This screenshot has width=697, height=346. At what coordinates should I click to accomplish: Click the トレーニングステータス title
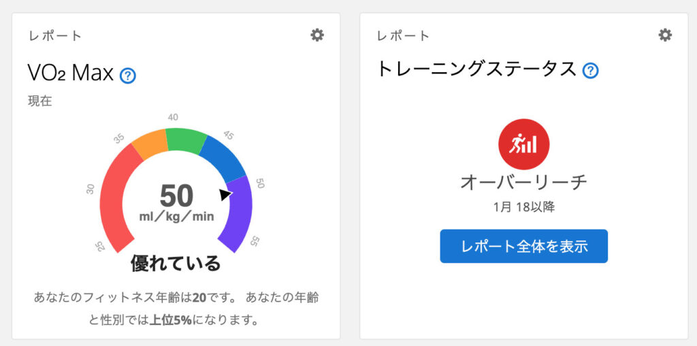point(476,69)
